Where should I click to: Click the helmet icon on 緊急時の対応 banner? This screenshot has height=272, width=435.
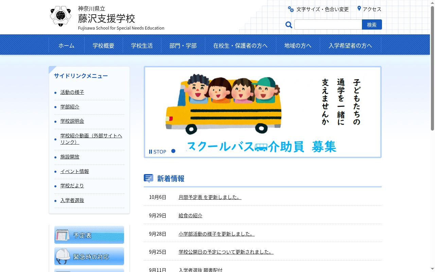[63, 256]
